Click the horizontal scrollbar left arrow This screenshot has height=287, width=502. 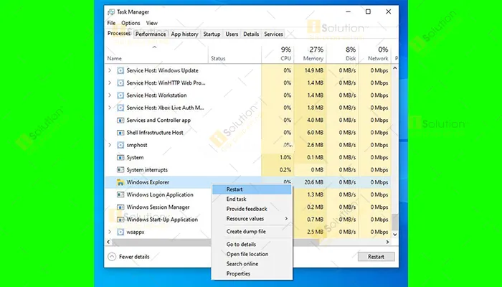click(108, 242)
